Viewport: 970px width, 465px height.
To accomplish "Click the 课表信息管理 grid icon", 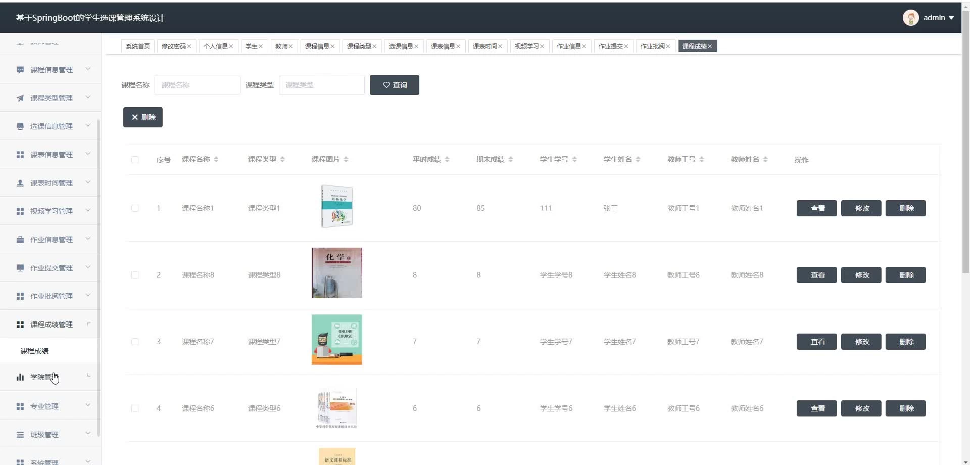I will pos(20,155).
